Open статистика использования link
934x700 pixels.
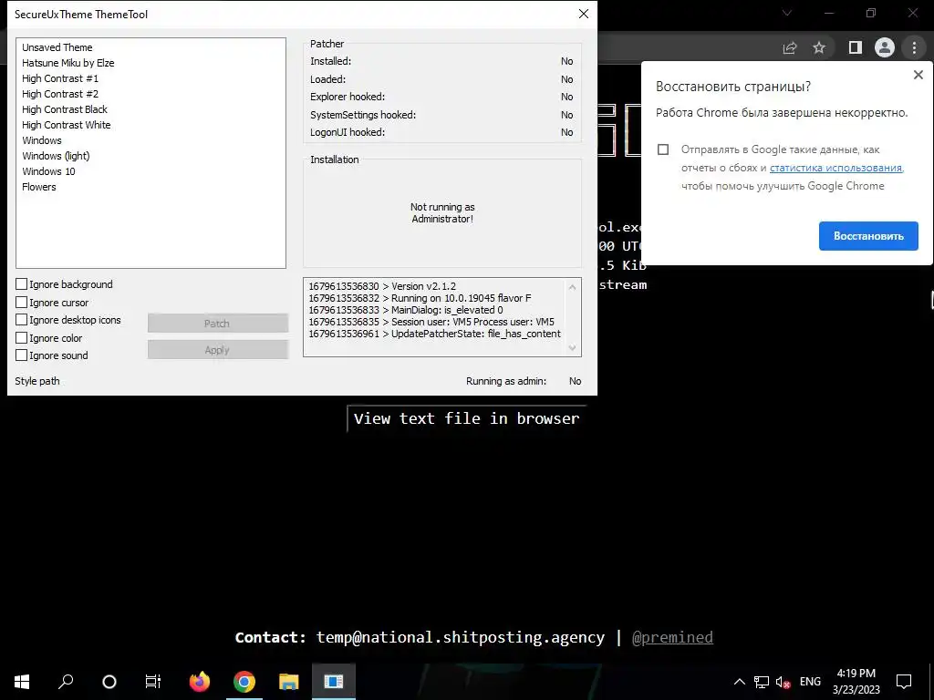click(x=835, y=168)
